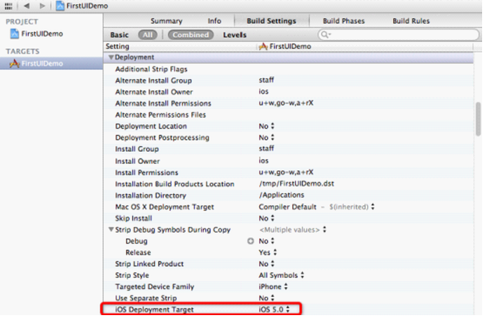Open Deployment Location value popup
The image size is (483, 316).
click(x=266, y=126)
